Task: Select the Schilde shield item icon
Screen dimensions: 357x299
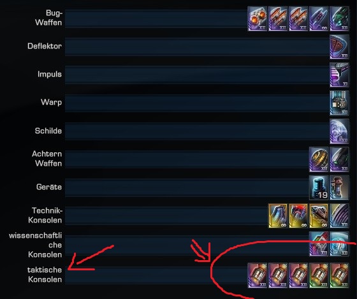Action: click(x=339, y=131)
